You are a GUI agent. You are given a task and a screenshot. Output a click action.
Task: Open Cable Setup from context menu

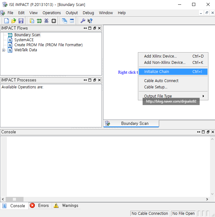coord(173,87)
